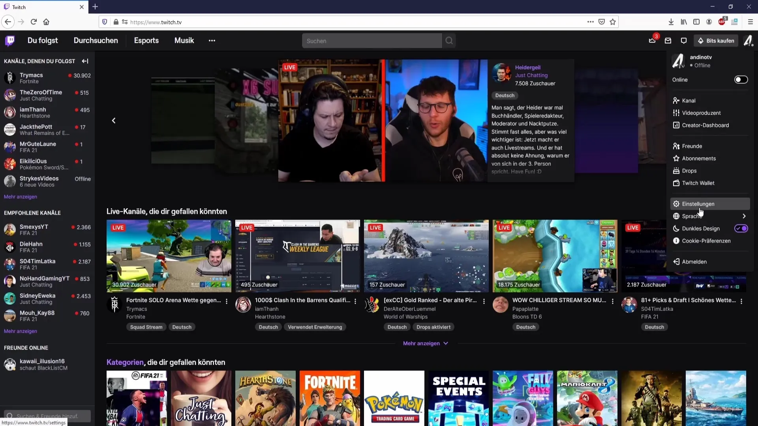
Task: Bookmark this page with star icon
Action: tap(613, 22)
